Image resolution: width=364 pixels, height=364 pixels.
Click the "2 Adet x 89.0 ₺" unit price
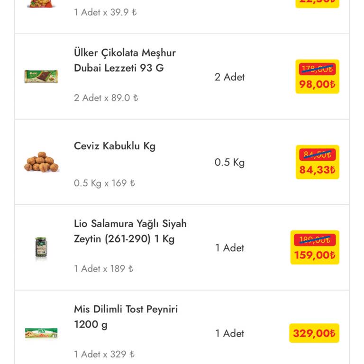(x=106, y=98)
